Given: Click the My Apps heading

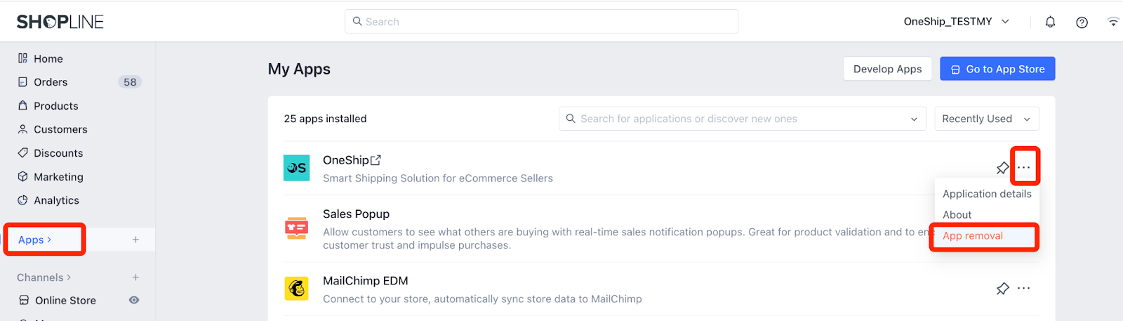Looking at the screenshot, I should (x=299, y=69).
